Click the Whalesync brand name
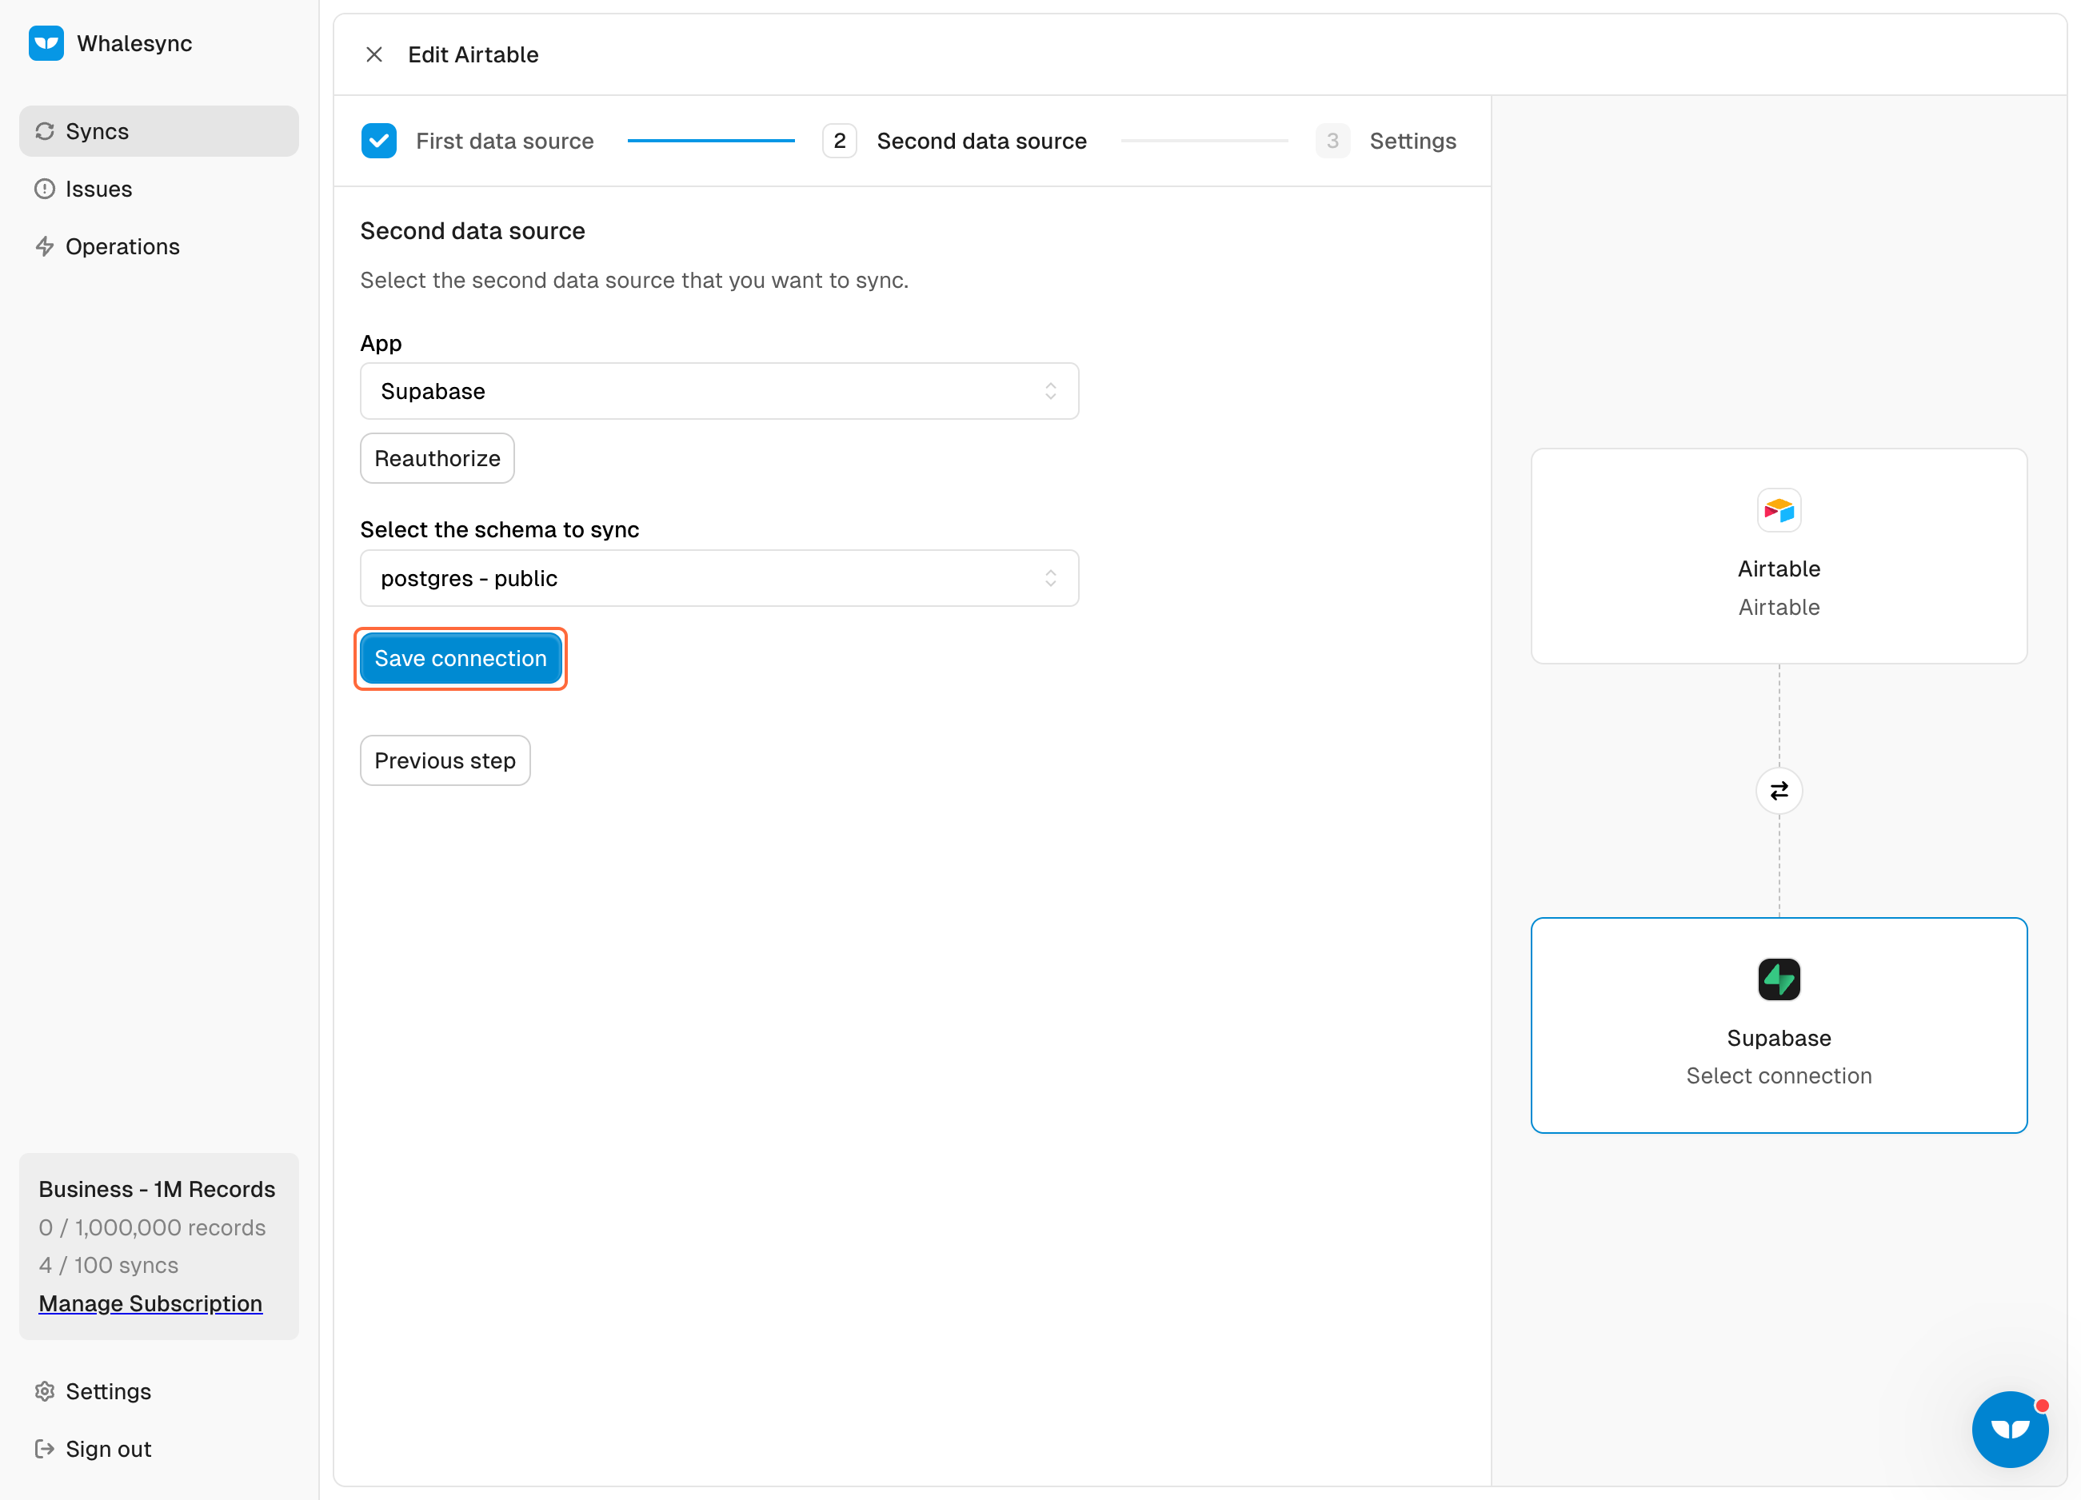Viewport: 2081px width, 1500px height. (135, 43)
